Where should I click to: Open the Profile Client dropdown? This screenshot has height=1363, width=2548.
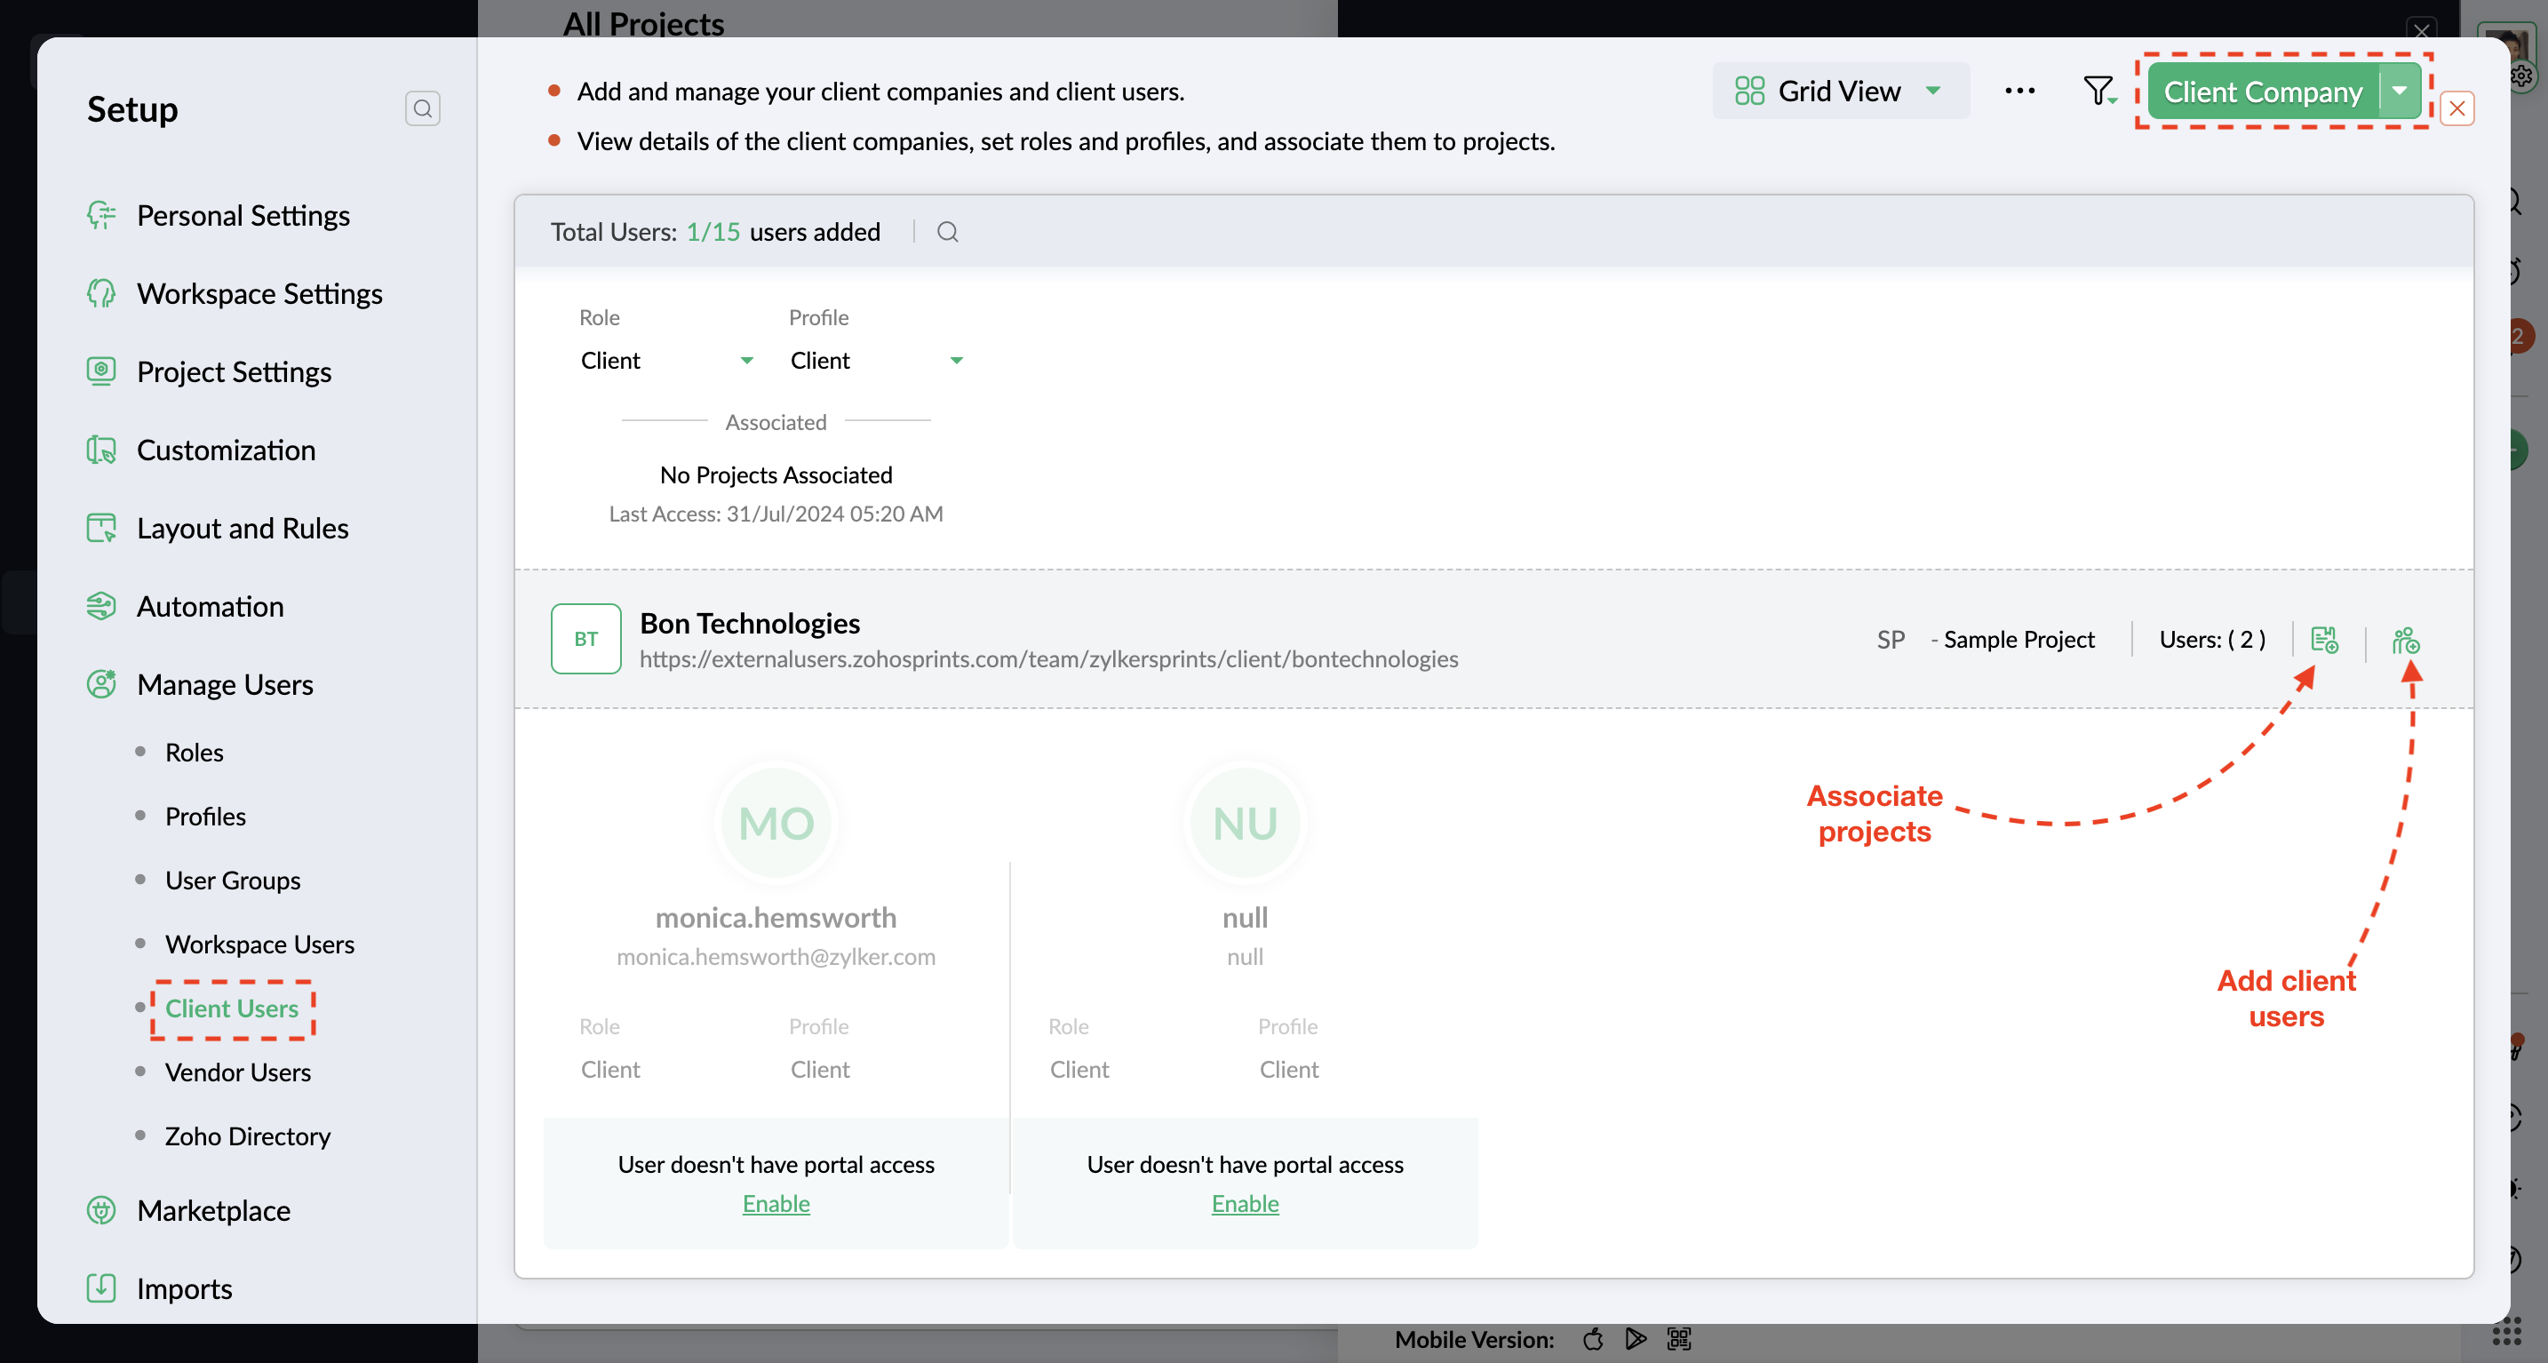(x=875, y=360)
